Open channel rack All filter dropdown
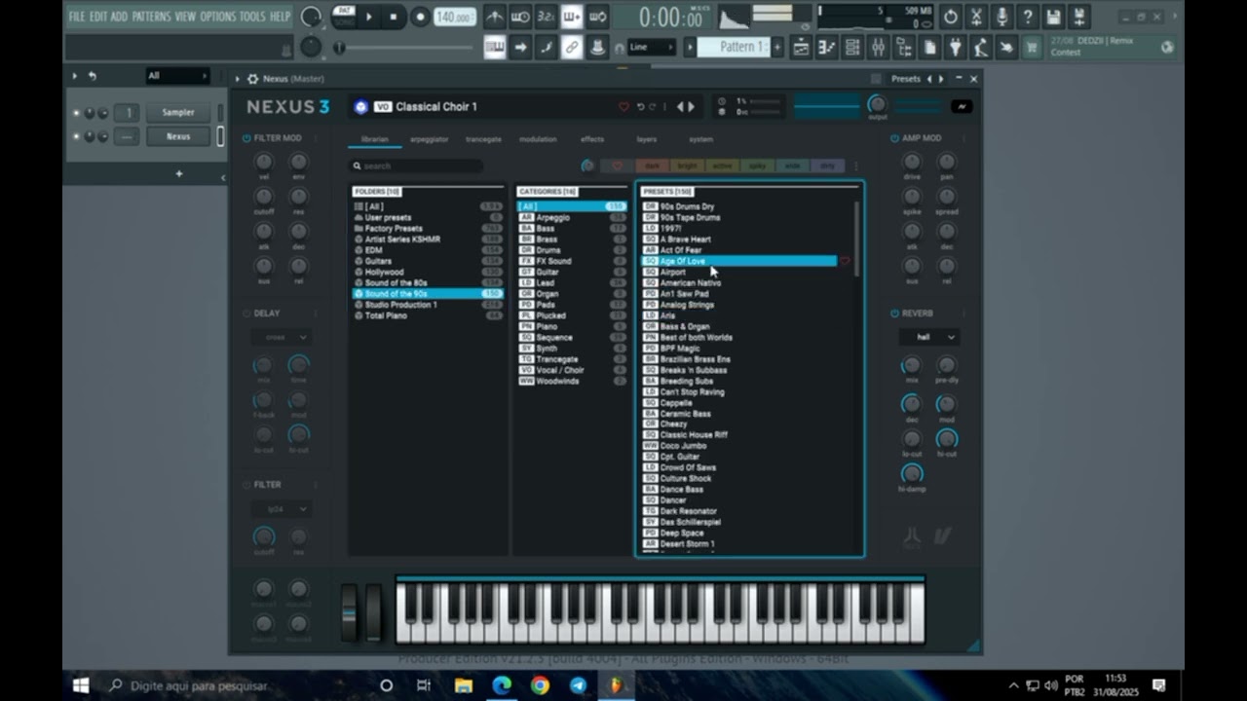 coord(177,76)
